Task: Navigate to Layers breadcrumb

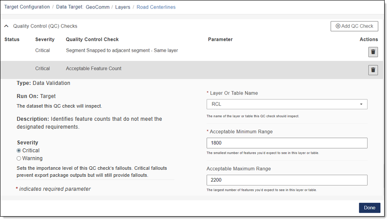Action: [123, 7]
